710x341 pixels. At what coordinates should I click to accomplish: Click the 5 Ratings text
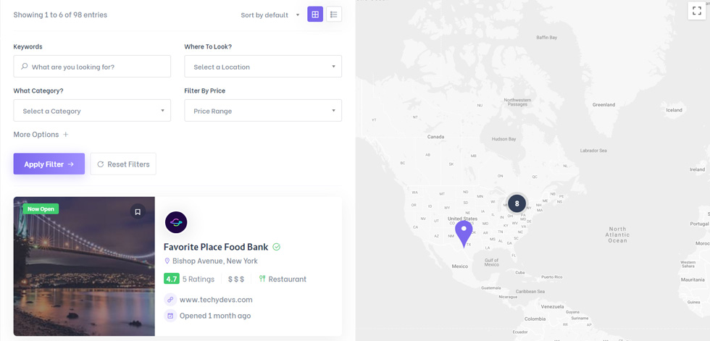199,279
